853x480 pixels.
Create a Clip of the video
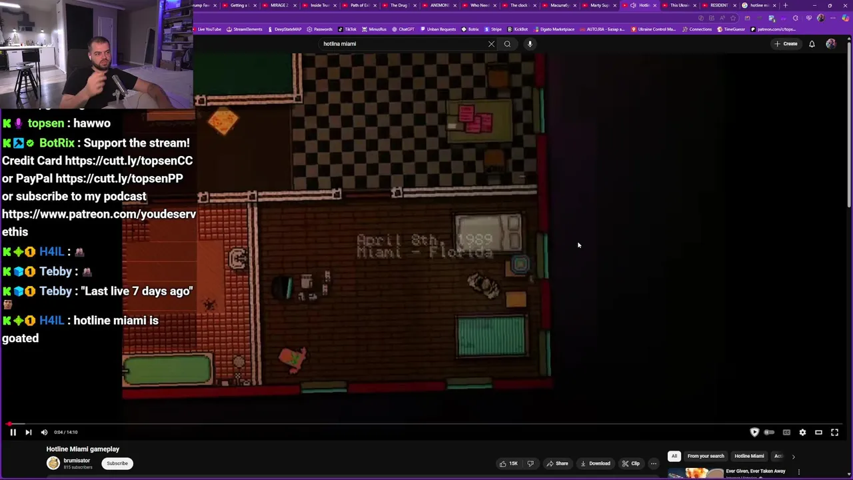(630, 463)
